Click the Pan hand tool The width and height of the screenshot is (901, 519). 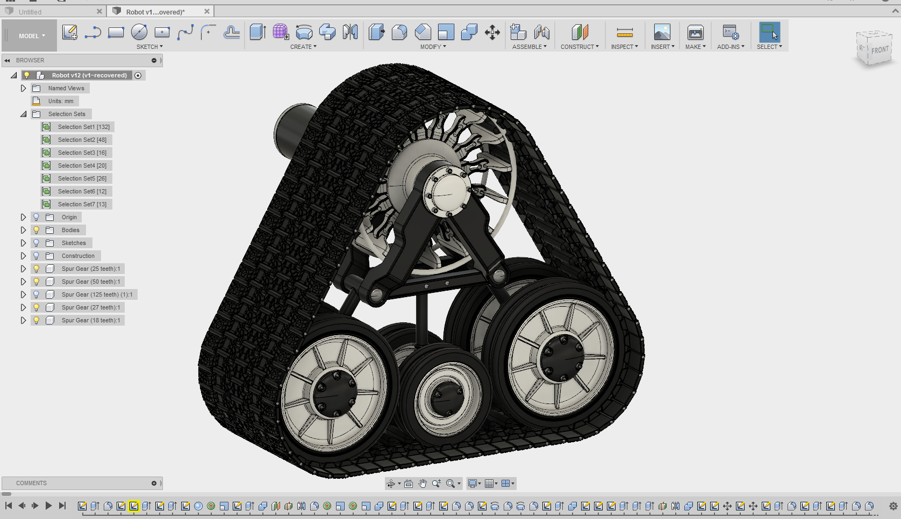(423, 484)
